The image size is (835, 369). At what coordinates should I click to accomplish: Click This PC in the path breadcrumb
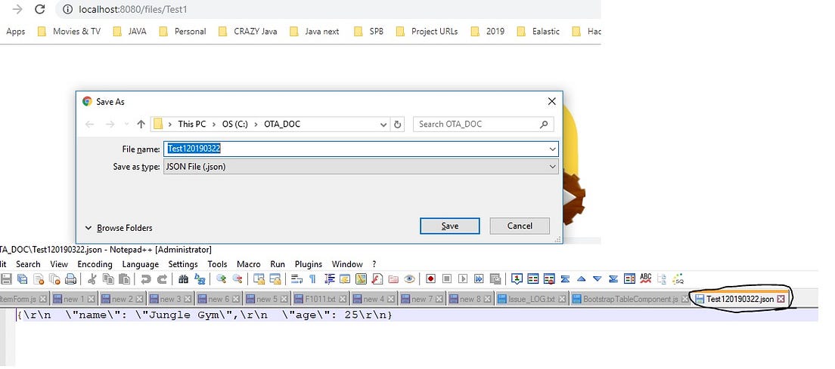(x=191, y=125)
